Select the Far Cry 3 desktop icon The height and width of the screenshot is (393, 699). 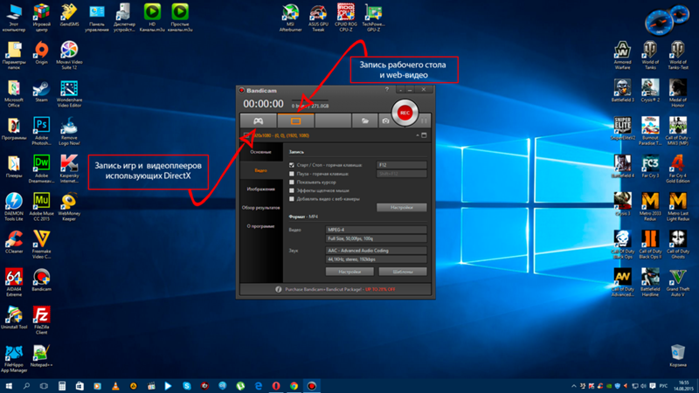(650, 167)
